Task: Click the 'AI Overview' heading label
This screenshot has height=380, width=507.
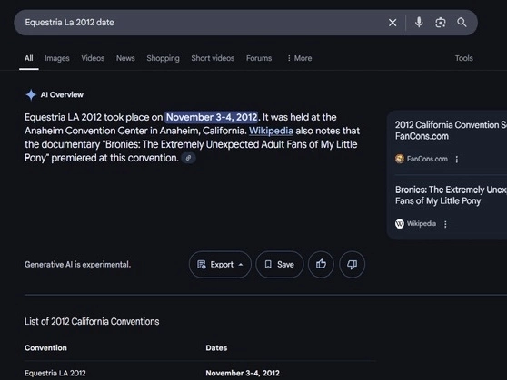Action: (x=62, y=95)
